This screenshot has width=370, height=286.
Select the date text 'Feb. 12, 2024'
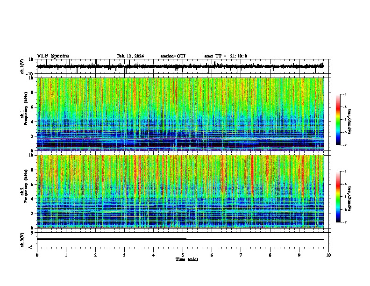[130, 56]
